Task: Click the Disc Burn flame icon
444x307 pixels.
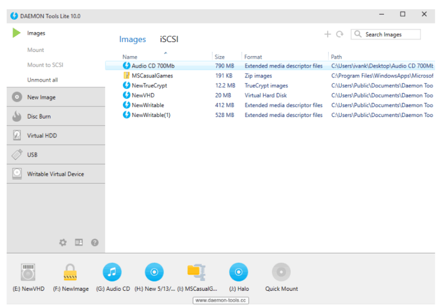Action: [17, 116]
